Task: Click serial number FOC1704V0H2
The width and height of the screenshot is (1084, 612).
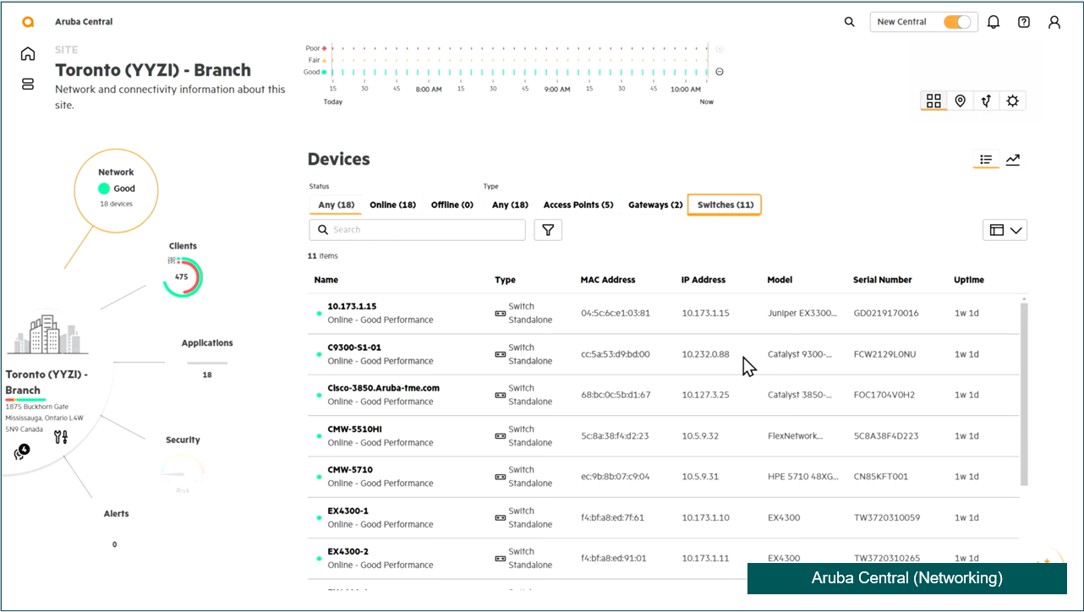Action: pyautogui.click(x=884, y=395)
